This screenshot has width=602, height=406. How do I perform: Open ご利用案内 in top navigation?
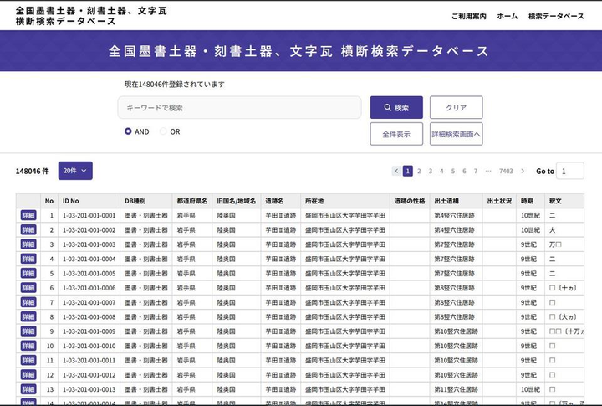468,16
